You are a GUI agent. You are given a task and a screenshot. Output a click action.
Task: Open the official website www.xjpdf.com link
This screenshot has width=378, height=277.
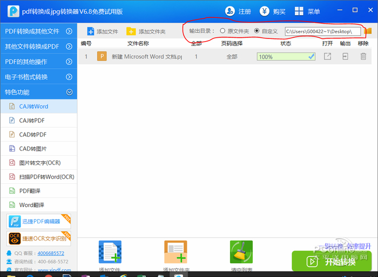point(55,269)
